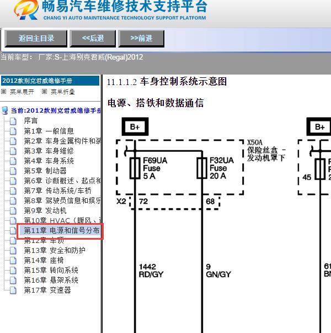
Task: Open 第3章 车身维修
Action: [49, 151]
